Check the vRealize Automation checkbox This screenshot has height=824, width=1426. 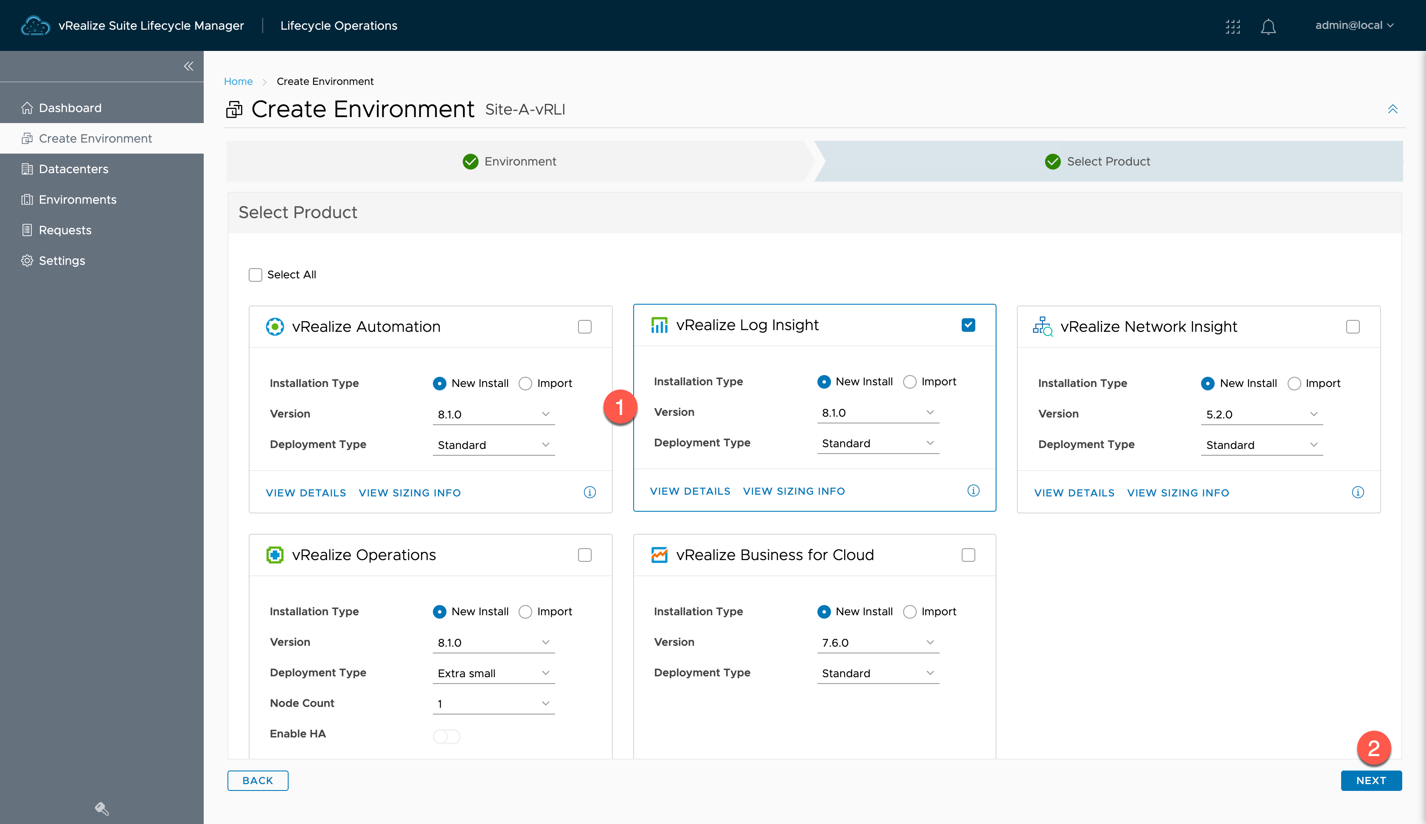[x=584, y=327]
